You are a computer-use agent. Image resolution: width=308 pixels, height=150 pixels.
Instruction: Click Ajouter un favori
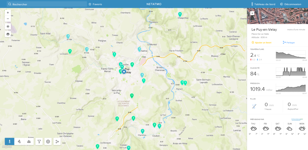(263, 43)
